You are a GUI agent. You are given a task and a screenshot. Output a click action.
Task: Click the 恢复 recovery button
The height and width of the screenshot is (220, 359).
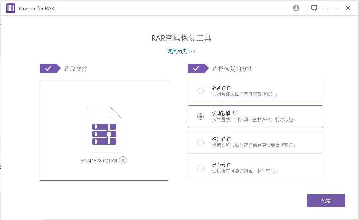pyautogui.click(x=326, y=200)
